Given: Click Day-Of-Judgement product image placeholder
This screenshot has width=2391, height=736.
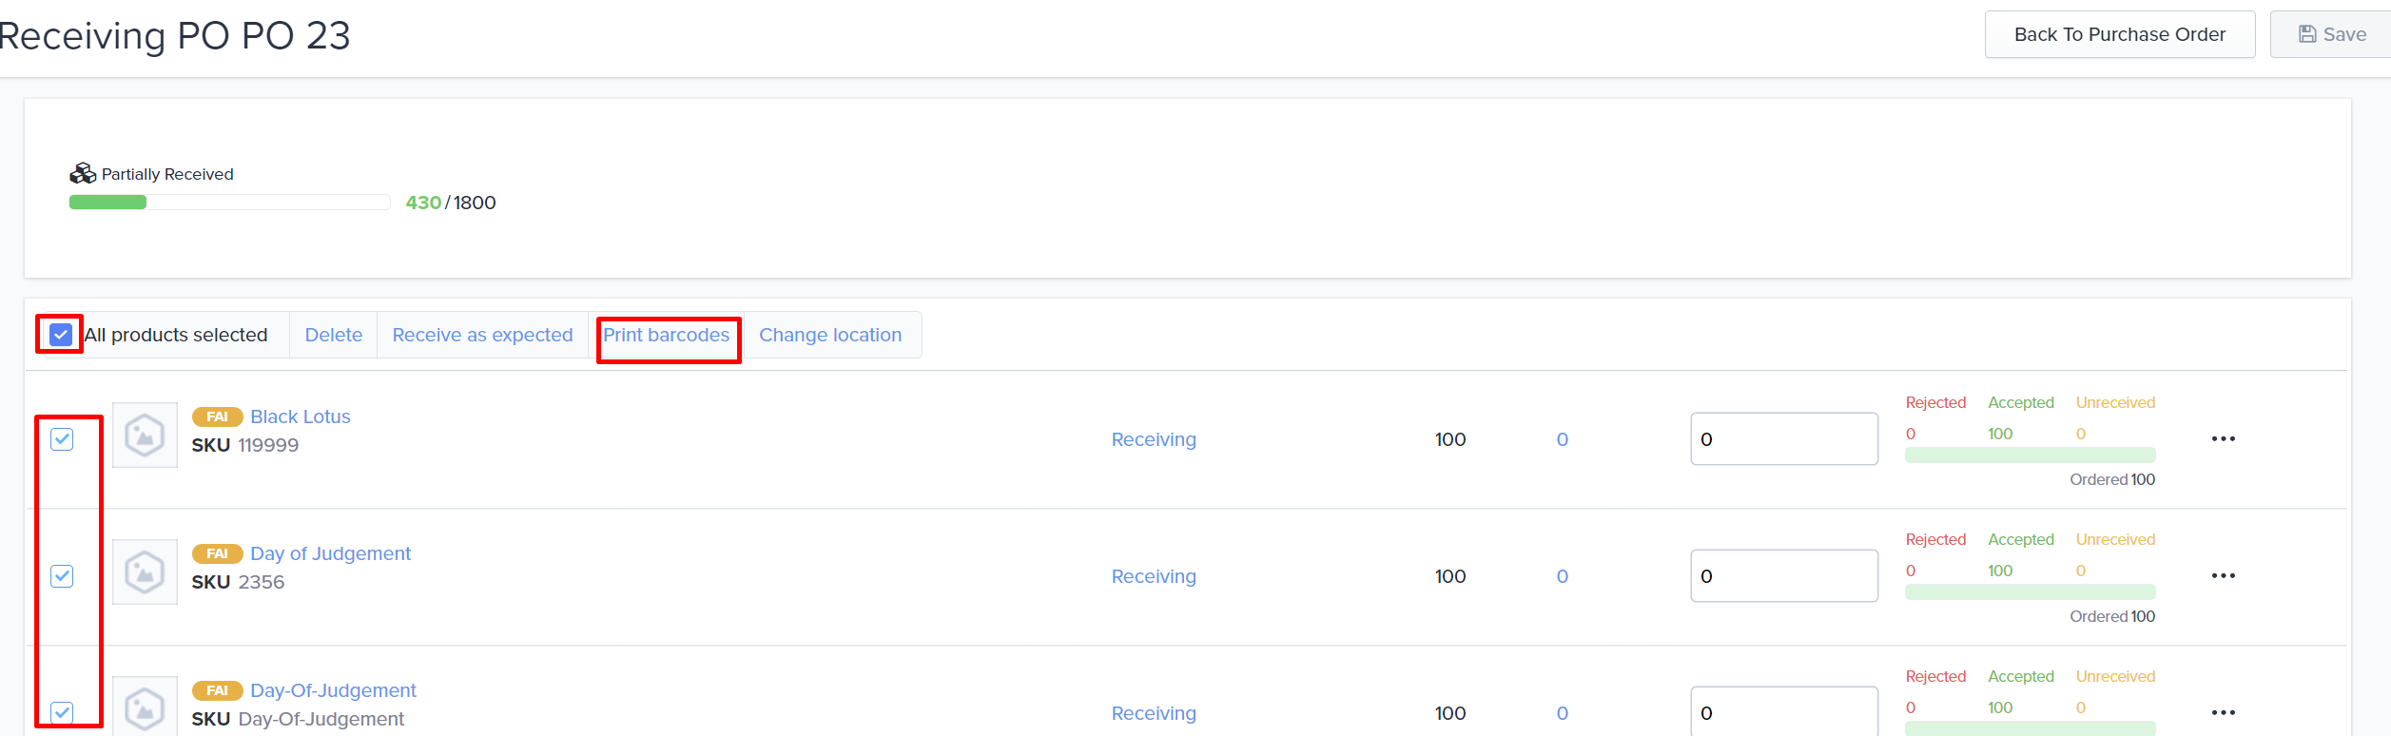Looking at the screenshot, I should tap(145, 707).
